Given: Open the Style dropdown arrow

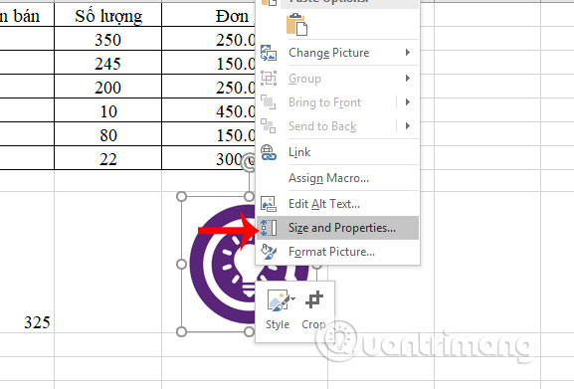Looking at the screenshot, I should (292, 299).
